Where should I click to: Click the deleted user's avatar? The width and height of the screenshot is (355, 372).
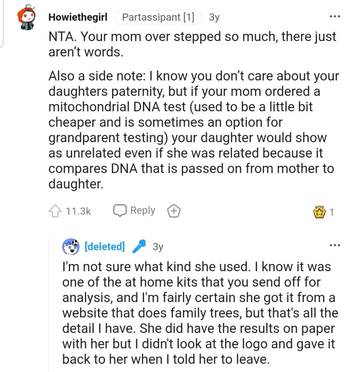point(71,247)
